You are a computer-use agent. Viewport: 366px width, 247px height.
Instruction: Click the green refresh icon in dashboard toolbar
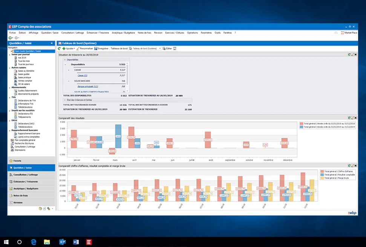tap(59, 49)
